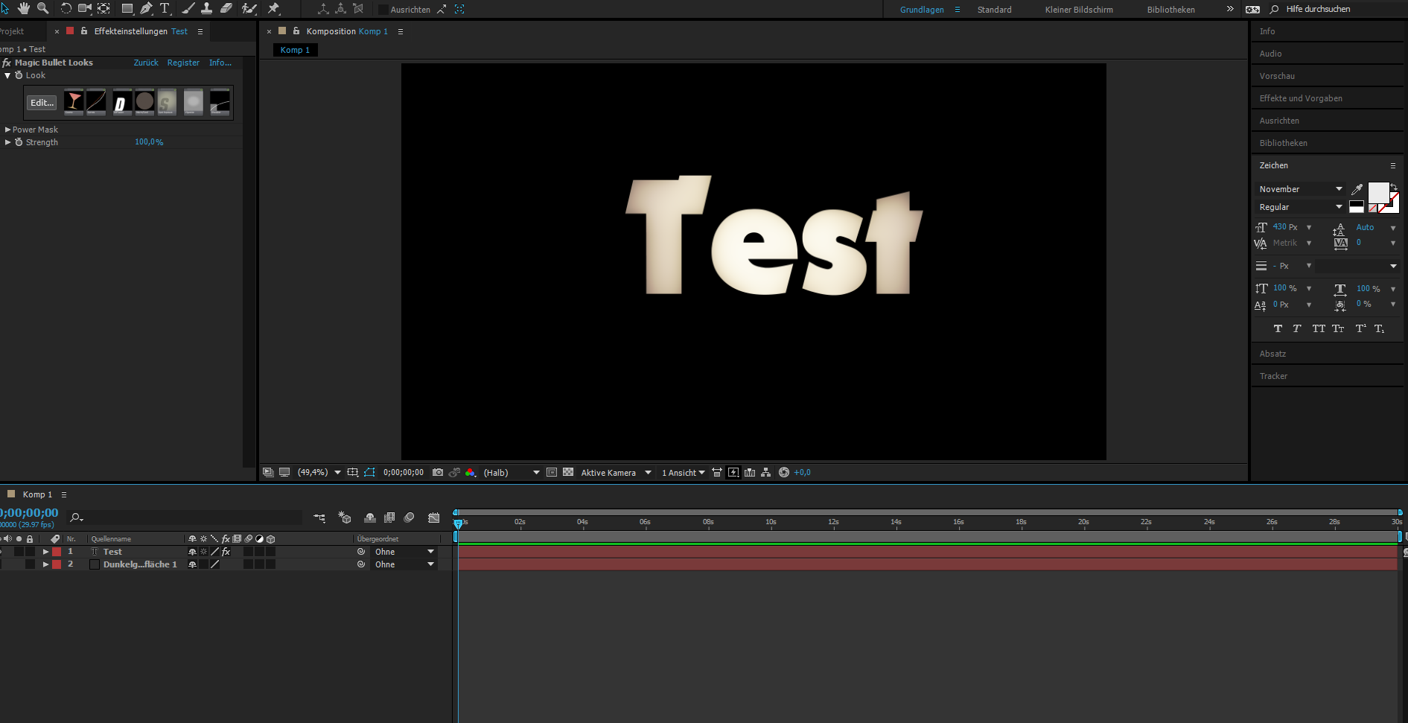Click the Info... link

tap(220, 63)
